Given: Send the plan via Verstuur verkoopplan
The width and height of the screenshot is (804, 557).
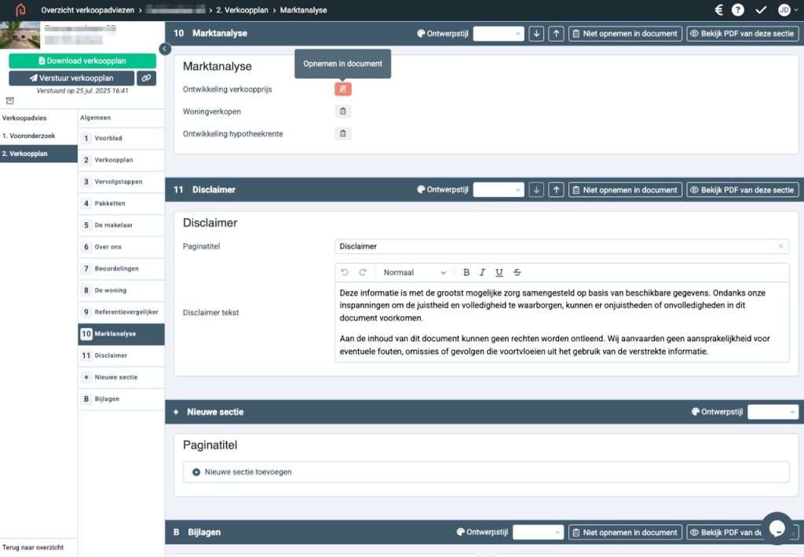Looking at the screenshot, I should [71, 78].
